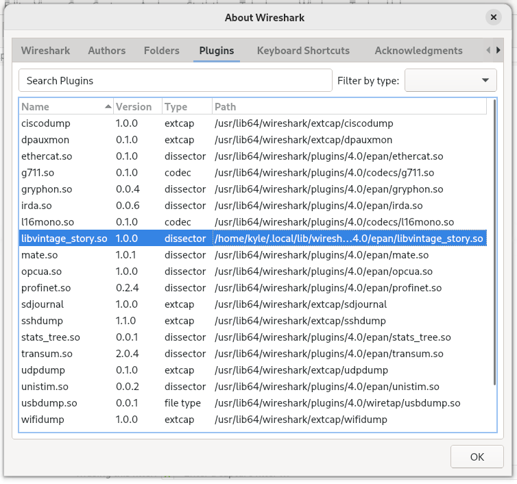Click the vertical scrollbar of plugin list
This screenshot has height=484, width=517.
click(494, 242)
